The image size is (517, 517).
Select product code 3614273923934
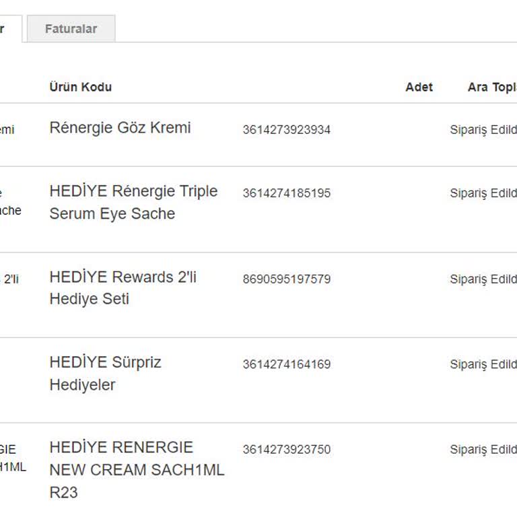pyautogui.click(x=287, y=129)
